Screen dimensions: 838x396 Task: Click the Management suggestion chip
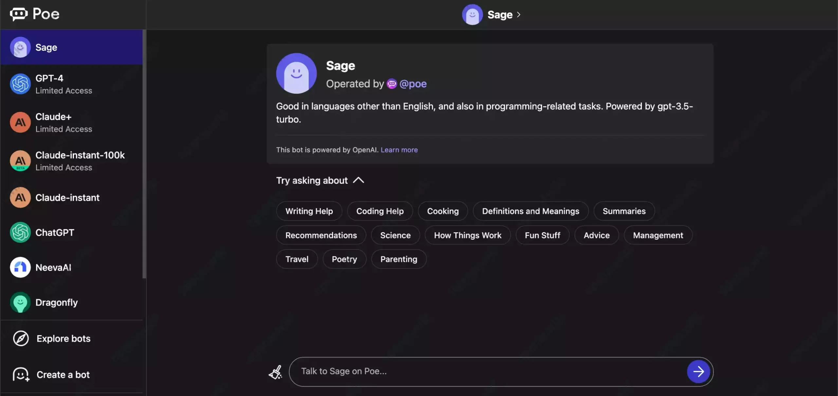click(658, 235)
